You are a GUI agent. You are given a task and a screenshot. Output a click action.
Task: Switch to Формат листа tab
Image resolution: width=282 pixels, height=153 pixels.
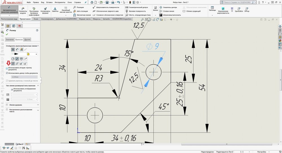click(85, 19)
